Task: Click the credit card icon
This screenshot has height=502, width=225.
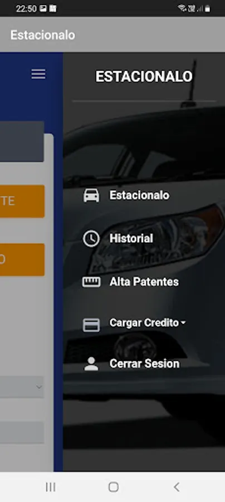Action: click(91, 325)
